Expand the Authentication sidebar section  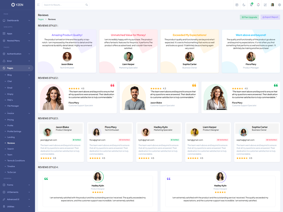[17, 54]
